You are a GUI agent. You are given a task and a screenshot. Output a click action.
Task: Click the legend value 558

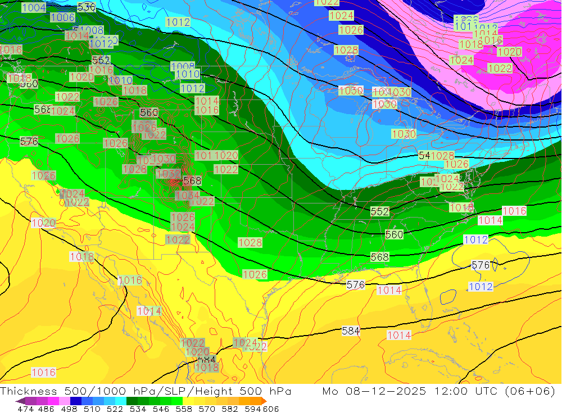(x=184, y=409)
